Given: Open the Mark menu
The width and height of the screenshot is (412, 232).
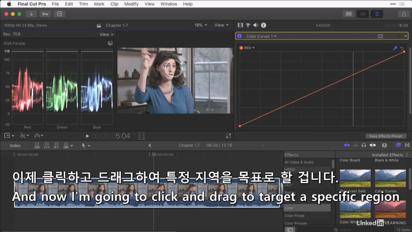Looking at the screenshot, I should click(x=99, y=4).
